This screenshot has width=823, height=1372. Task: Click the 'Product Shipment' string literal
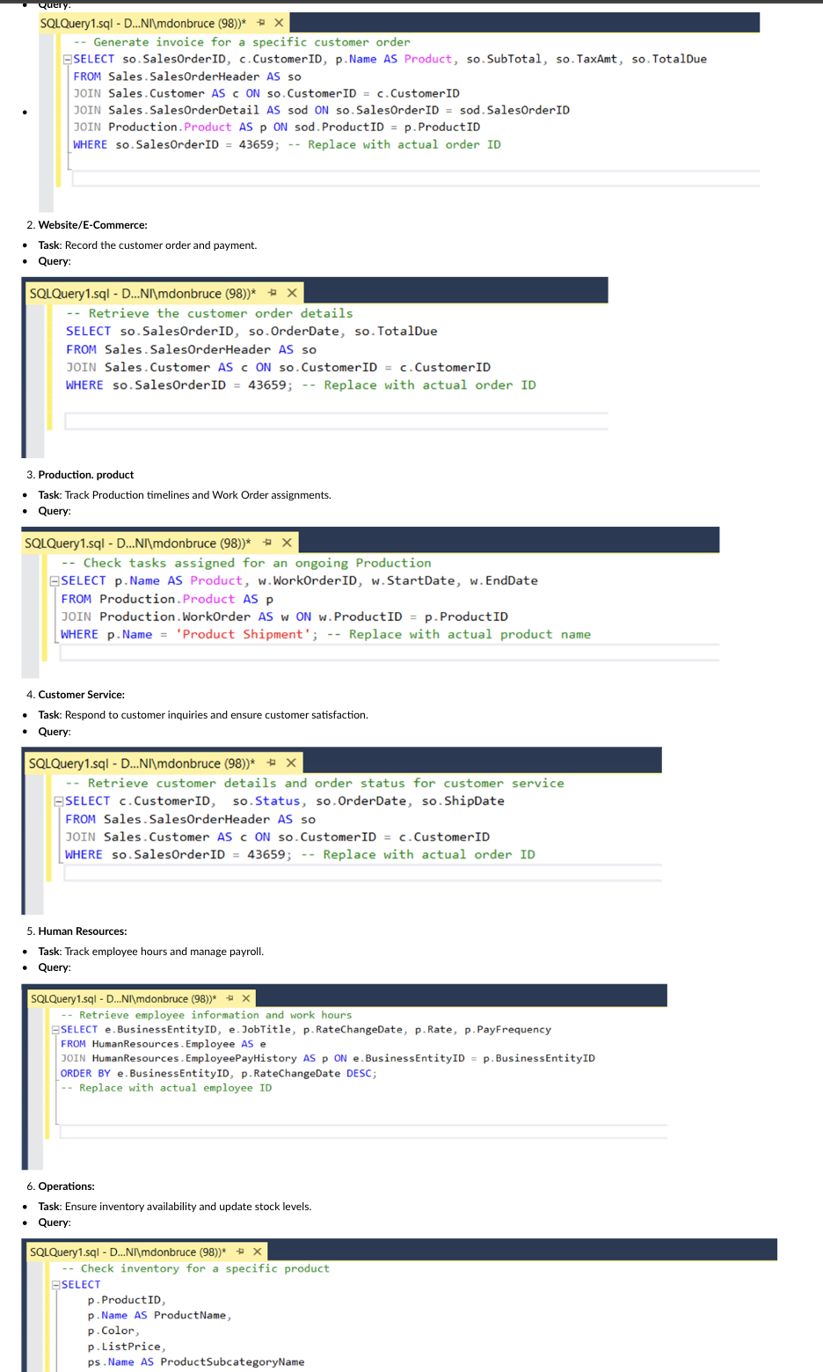click(x=244, y=634)
